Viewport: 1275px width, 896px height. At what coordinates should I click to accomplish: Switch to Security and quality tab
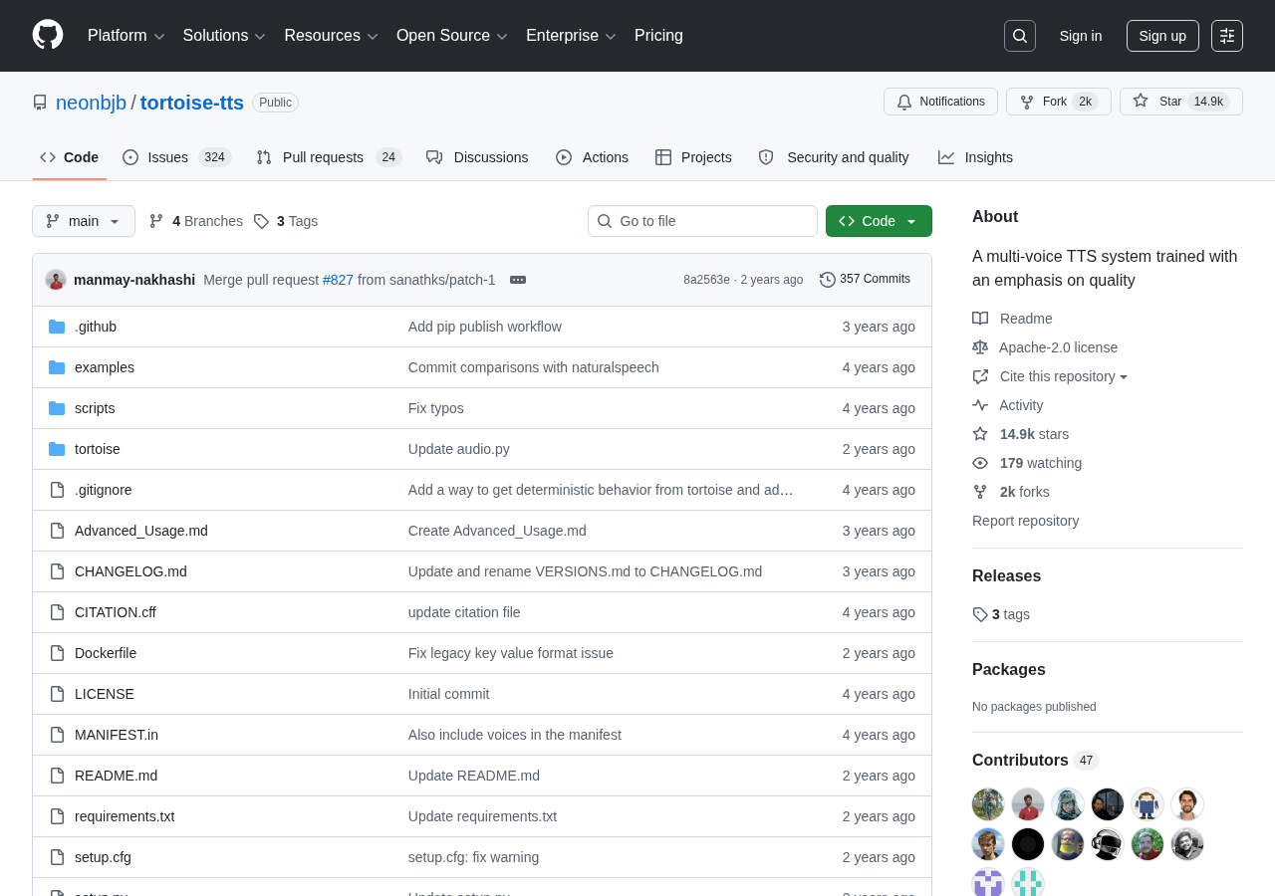[834, 157]
